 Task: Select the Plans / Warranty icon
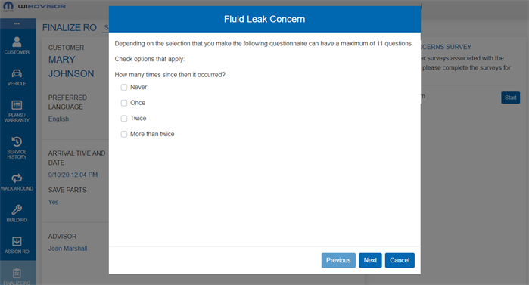17,111
